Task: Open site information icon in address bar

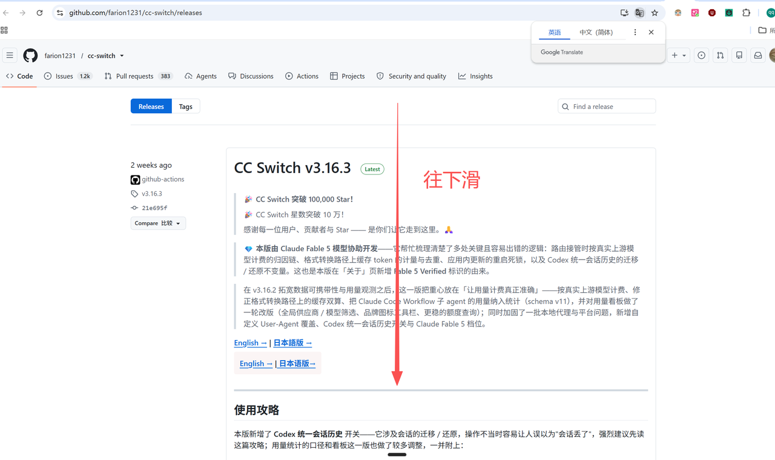Action: click(x=60, y=13)
